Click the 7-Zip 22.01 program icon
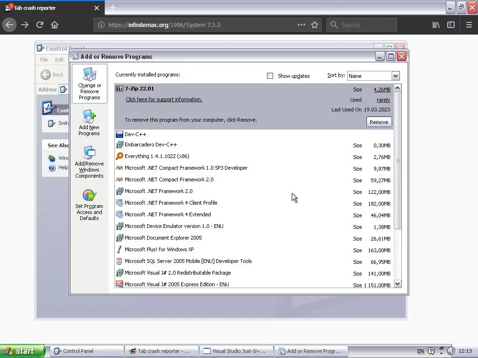 pos(119,89)
